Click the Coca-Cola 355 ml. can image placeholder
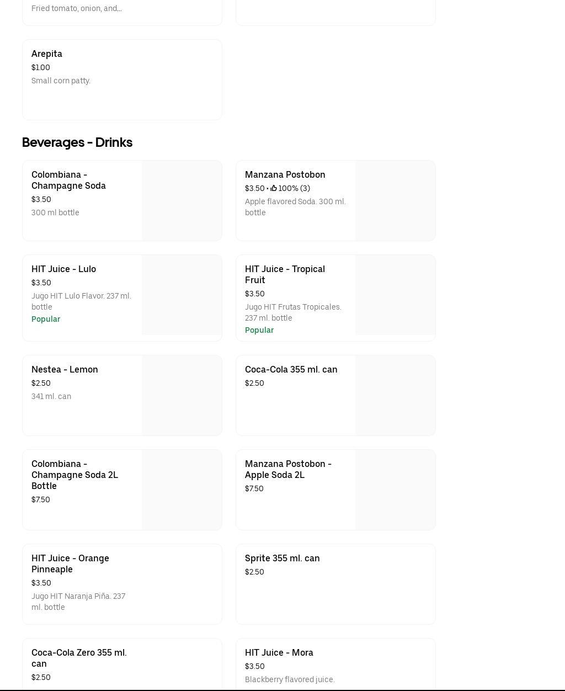The image size is (565, 691). click(x=395, y=395)
